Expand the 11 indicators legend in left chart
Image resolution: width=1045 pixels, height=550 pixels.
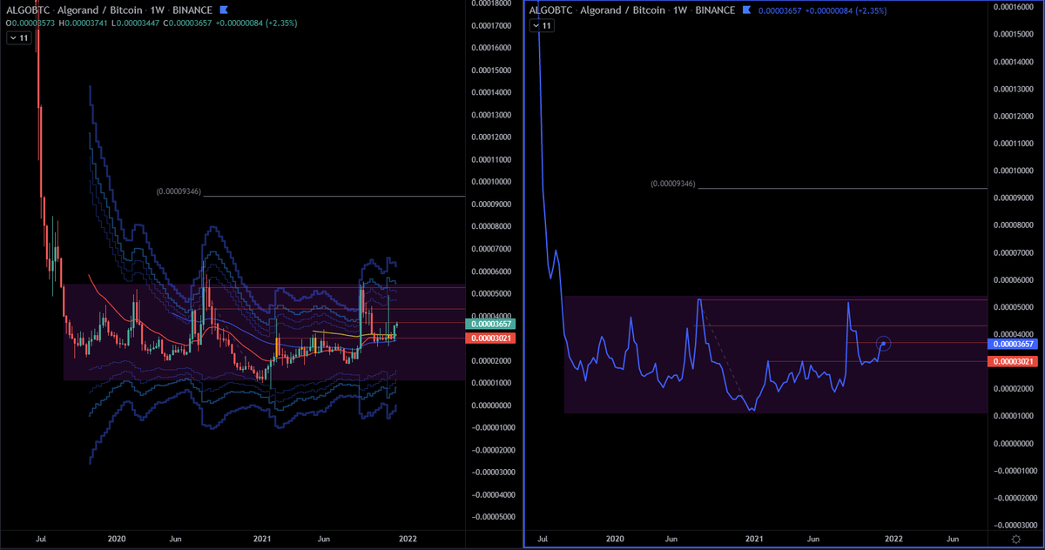[x=19, y=38]
